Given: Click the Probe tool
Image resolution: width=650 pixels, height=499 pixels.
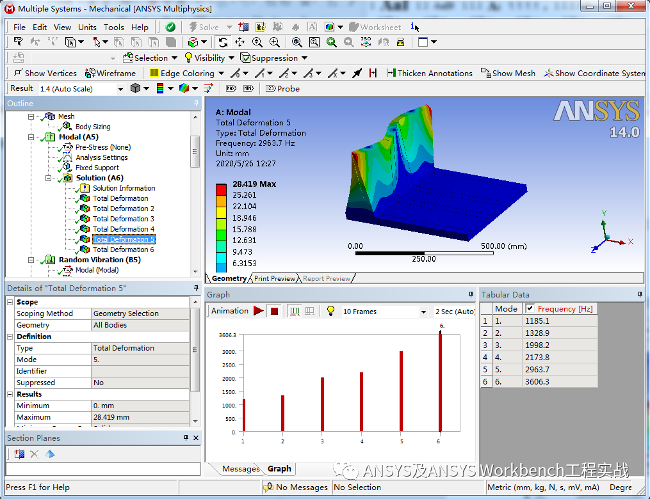Looking at the screenshot, I should (282, 89).
